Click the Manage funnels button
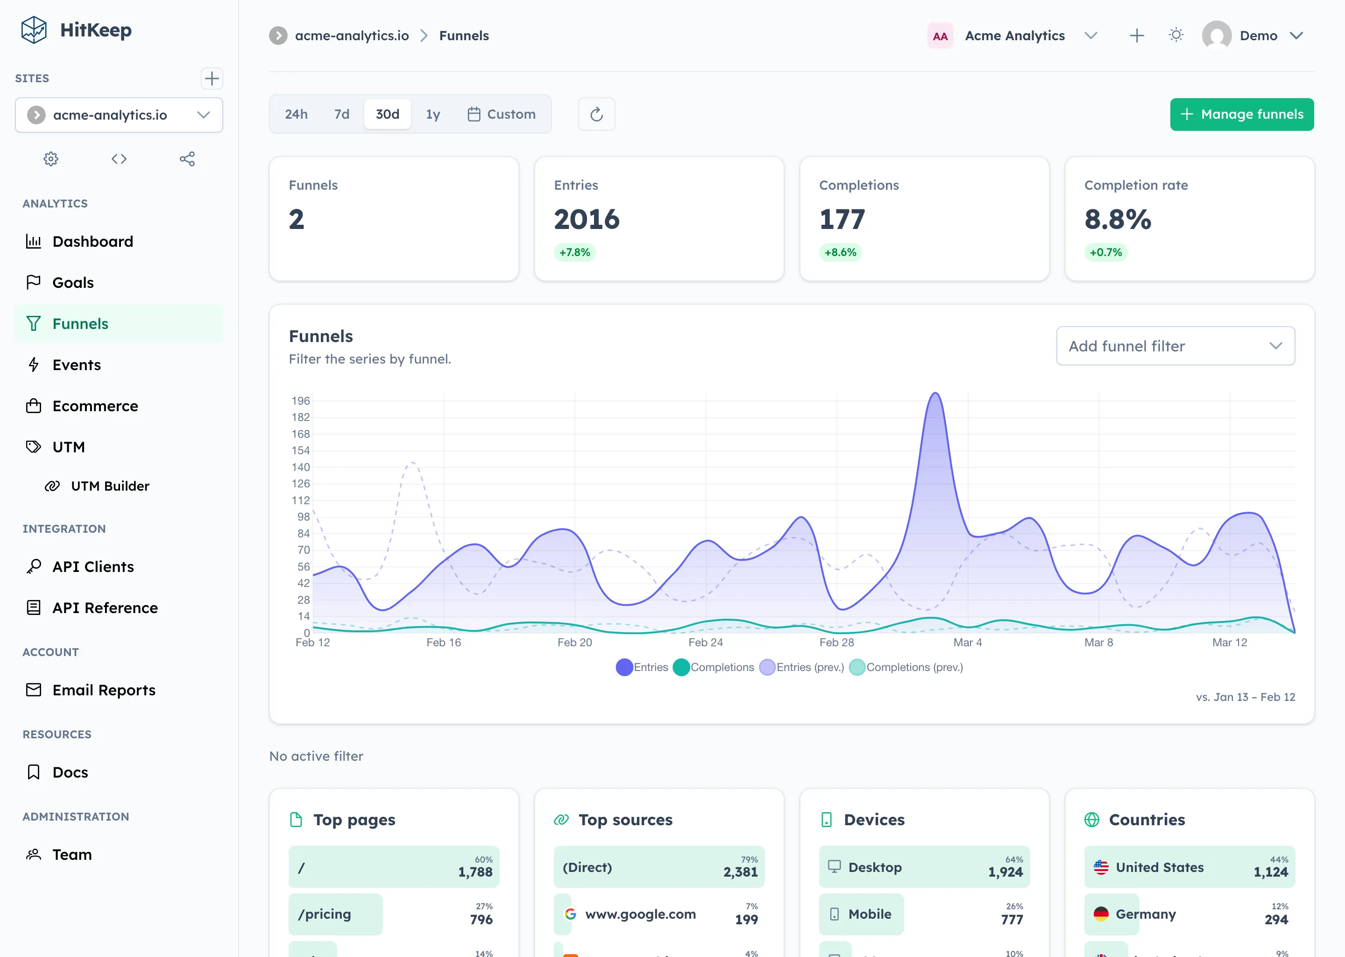The image size is (1345, 957). (x=1241, y=114)
